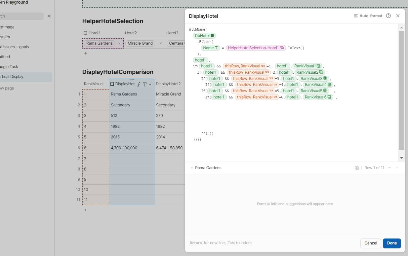Click the sidebar search field

click(20, 16)
